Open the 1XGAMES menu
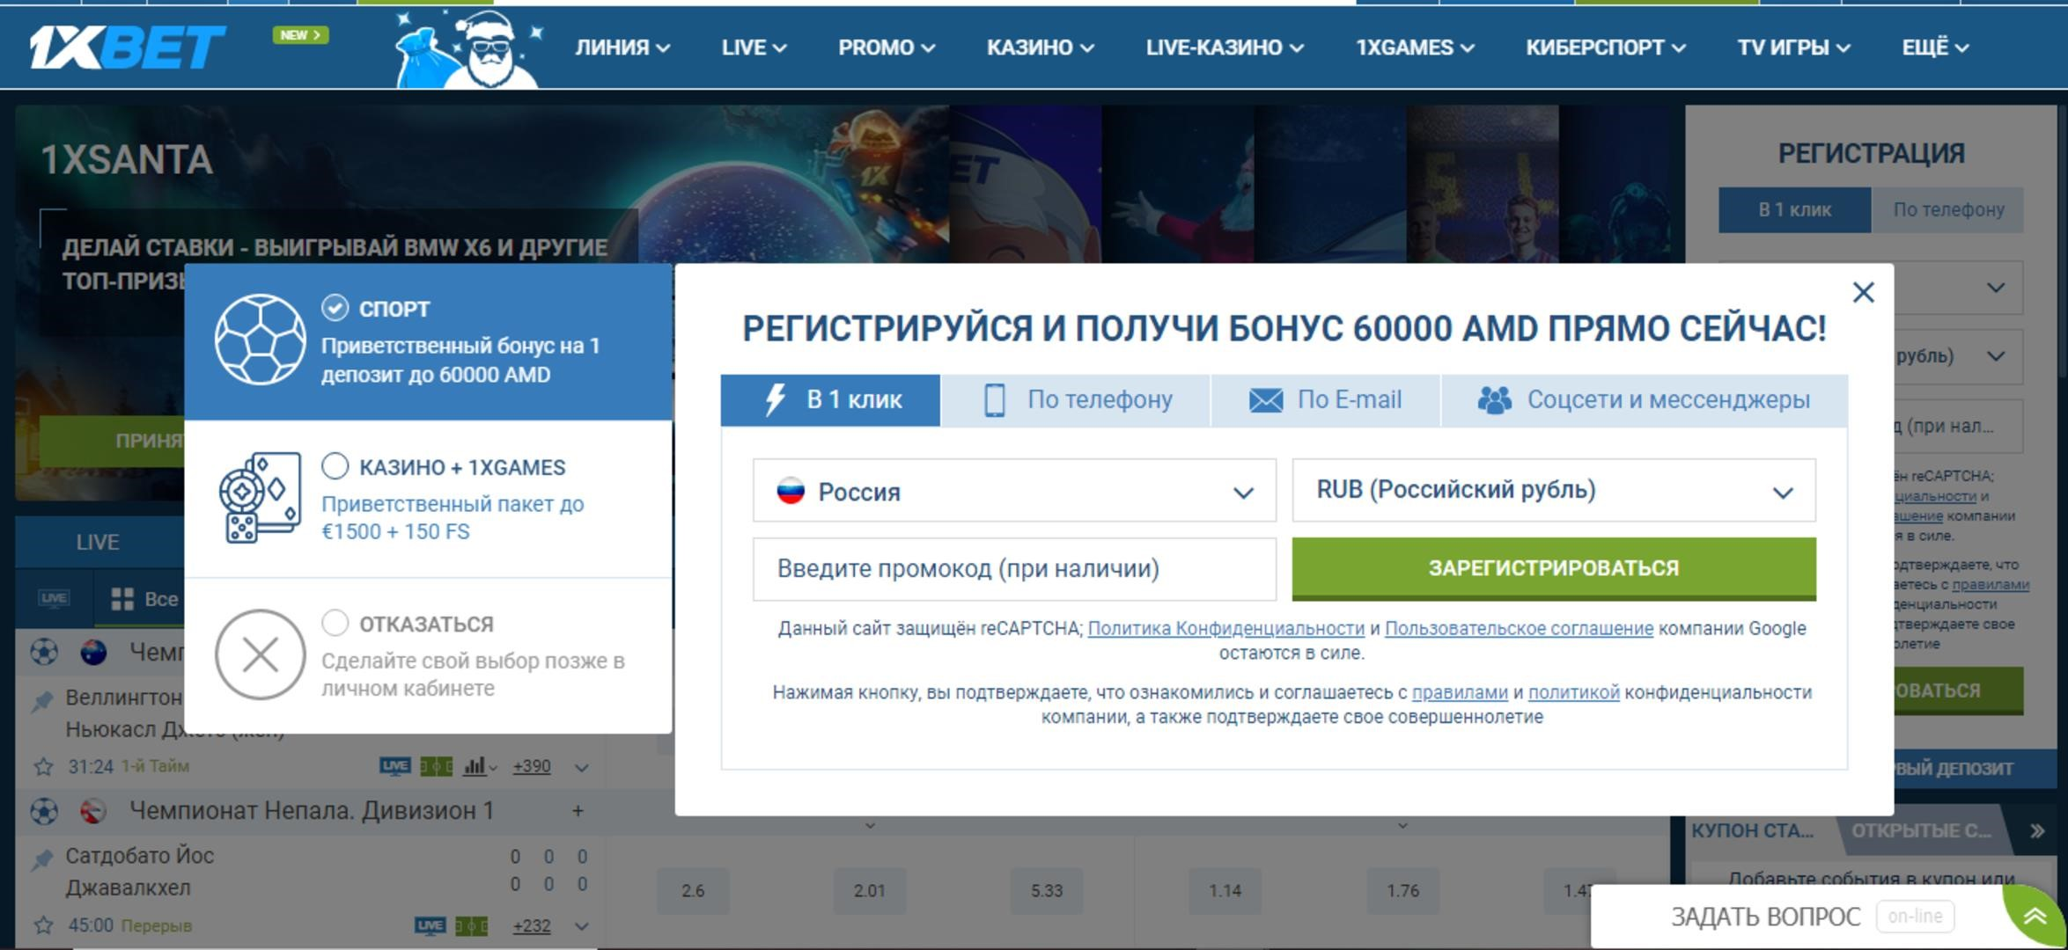2068x950 pixels. [1415, 47]
